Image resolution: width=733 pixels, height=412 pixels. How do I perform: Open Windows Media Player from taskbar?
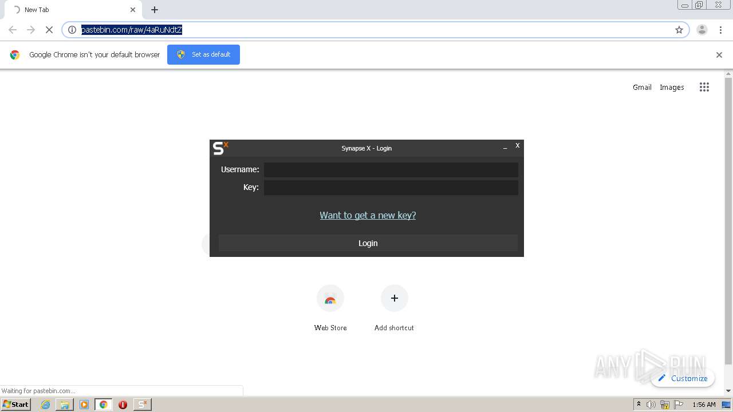pos(84,405)
